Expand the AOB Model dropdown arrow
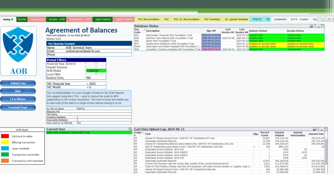This screenshot has height=188, width=334. click(x=85, y=70)
